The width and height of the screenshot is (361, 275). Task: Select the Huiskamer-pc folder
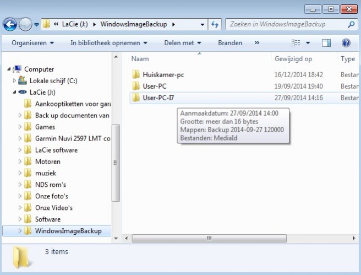(163, 75)
